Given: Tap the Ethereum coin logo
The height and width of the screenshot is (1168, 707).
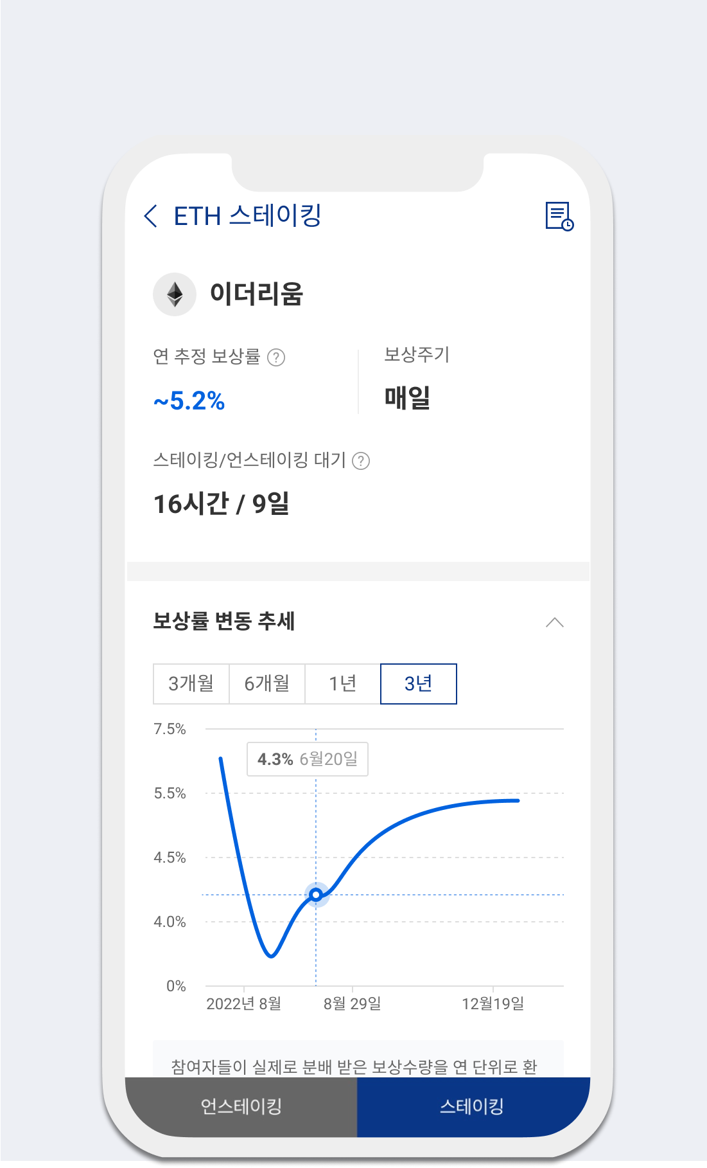Looking at the screenshot, I should pos(175,294).
